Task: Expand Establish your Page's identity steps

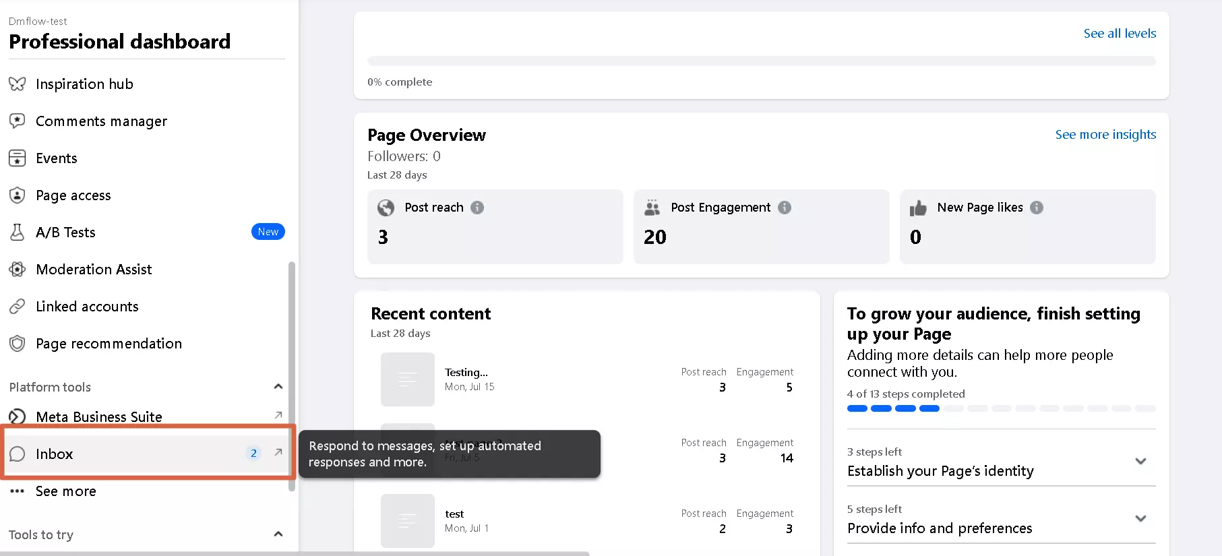Action: [1140, 462]
